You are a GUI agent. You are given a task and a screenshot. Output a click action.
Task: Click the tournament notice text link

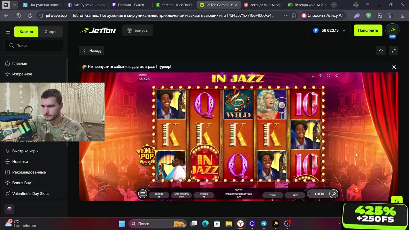tap(129, 67)
